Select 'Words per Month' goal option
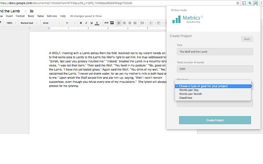This screenshot has width=263, height=164. (213, 94)
